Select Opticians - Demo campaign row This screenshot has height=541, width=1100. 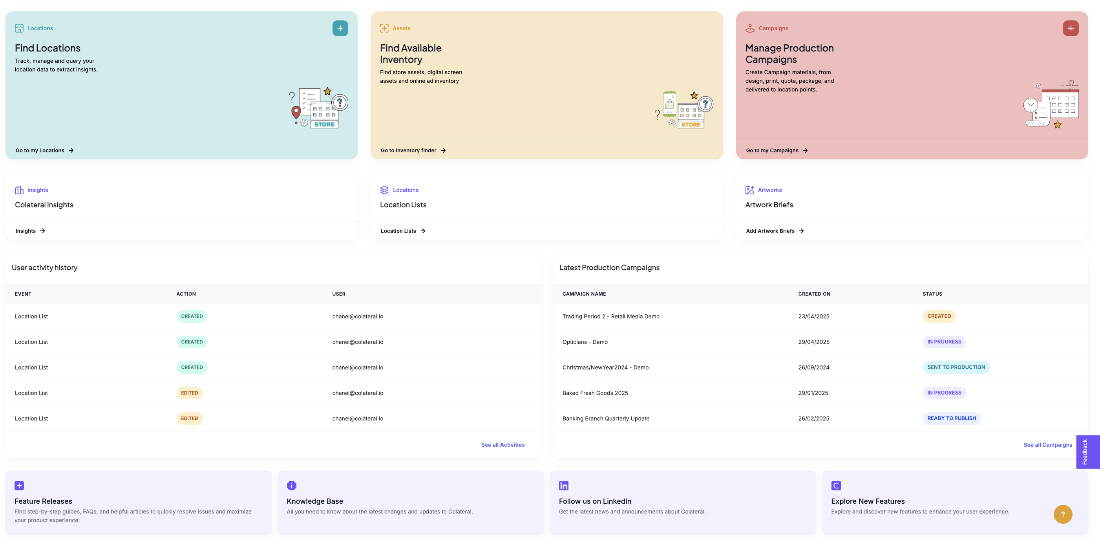coord(585,342)
